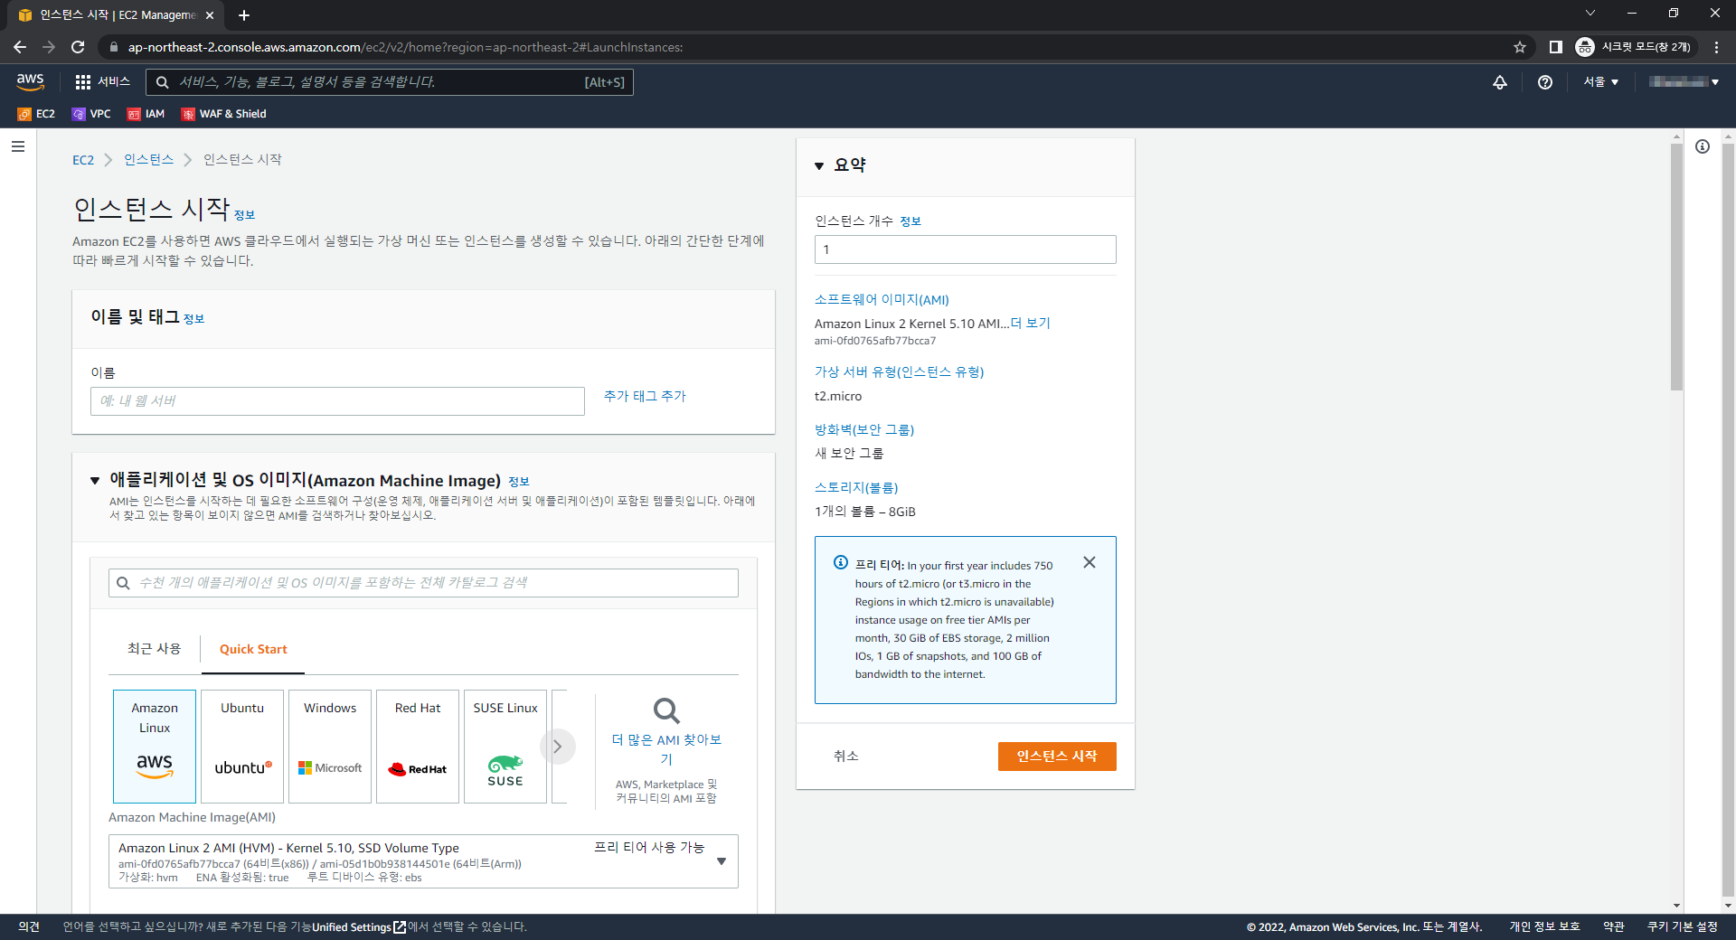
Task: Click the browser back arrow
Action: [20, 47]
